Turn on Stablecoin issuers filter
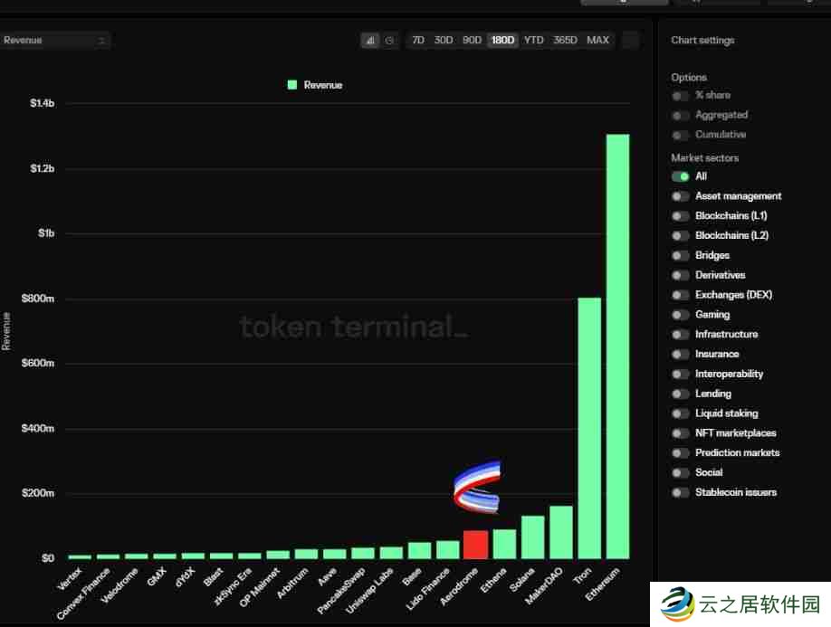The width and height of the screenshot is (831, 627). click(x=681, y=493)
